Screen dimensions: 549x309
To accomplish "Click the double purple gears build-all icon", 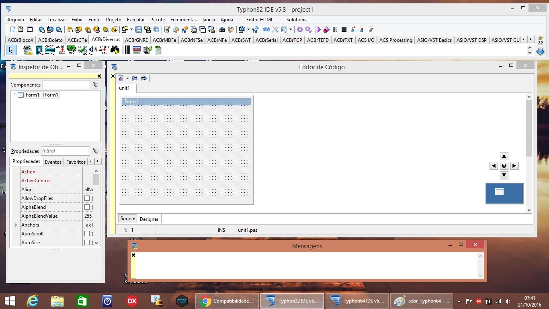I will [x=309, y=29].
